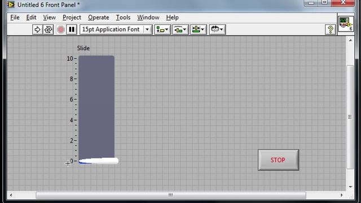
Task: Open the View menu
Action: (49, 17)
